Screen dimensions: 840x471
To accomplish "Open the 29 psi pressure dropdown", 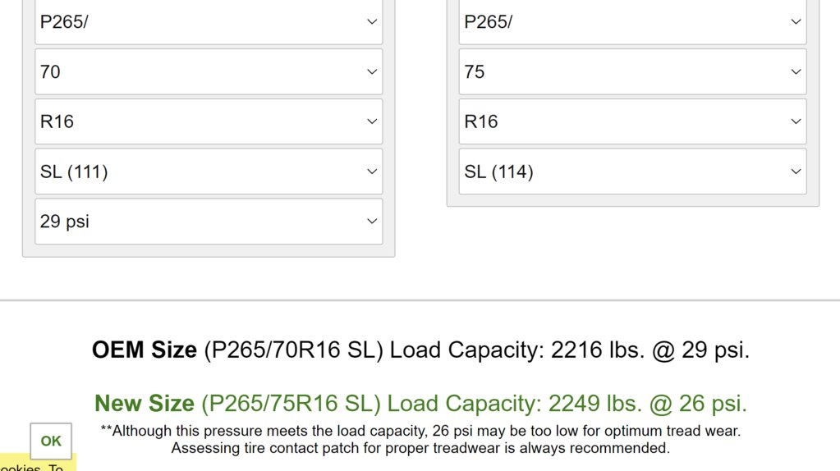I will tap(209, 222).
